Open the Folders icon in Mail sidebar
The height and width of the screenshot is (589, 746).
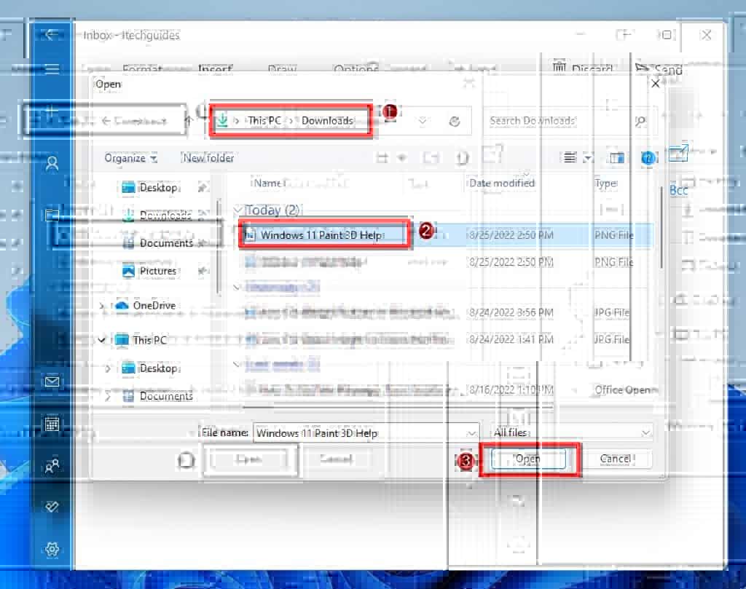click(52, 215)
